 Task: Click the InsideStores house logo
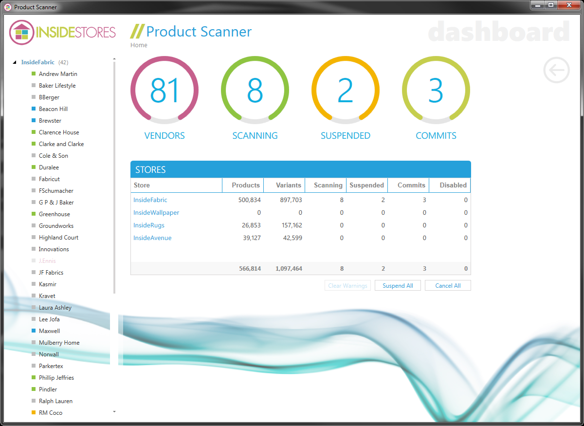(x=22, y=32)
